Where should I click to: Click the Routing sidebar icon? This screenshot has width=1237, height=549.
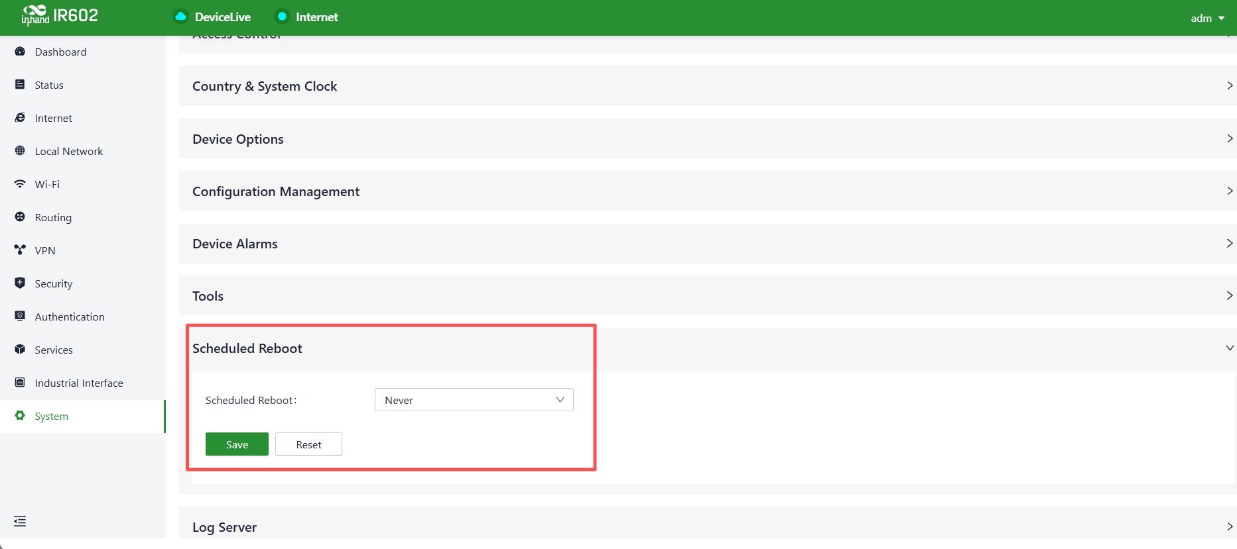tap(20, 217)
